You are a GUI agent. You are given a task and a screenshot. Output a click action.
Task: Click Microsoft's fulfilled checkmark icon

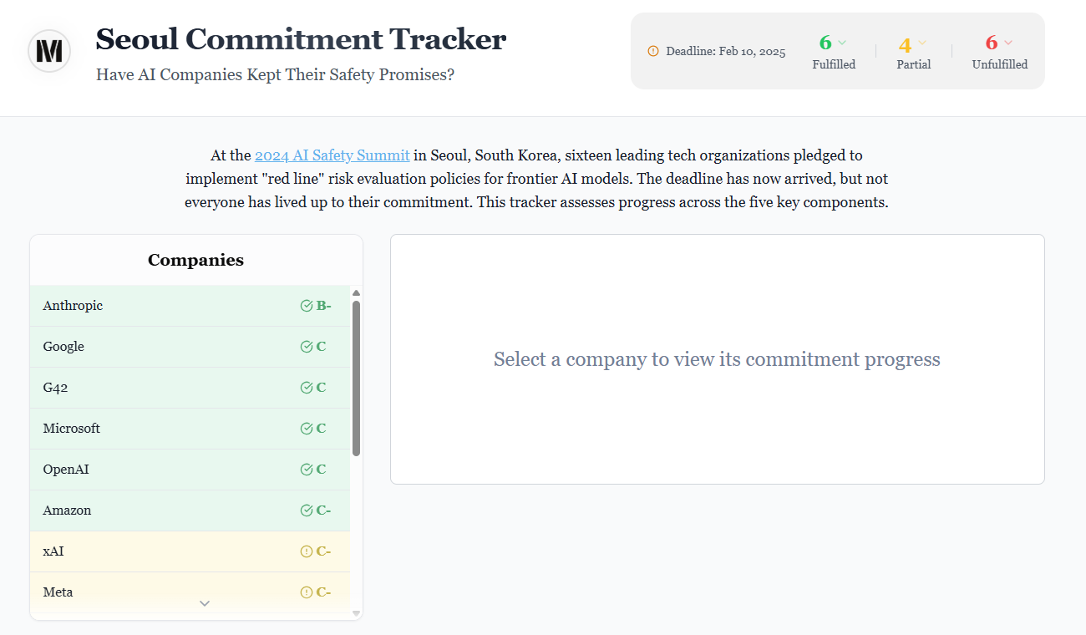pyautogui.click(x=307, y=429)
